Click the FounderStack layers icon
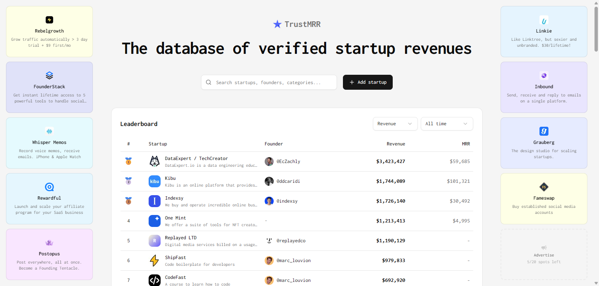 tap(49, 76)
